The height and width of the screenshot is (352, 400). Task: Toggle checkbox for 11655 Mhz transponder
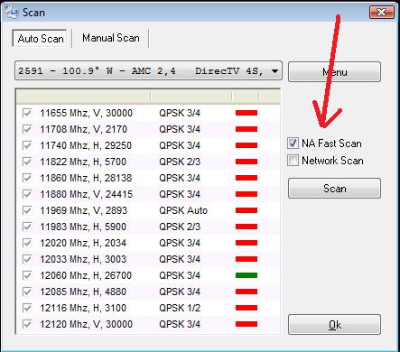27,113
